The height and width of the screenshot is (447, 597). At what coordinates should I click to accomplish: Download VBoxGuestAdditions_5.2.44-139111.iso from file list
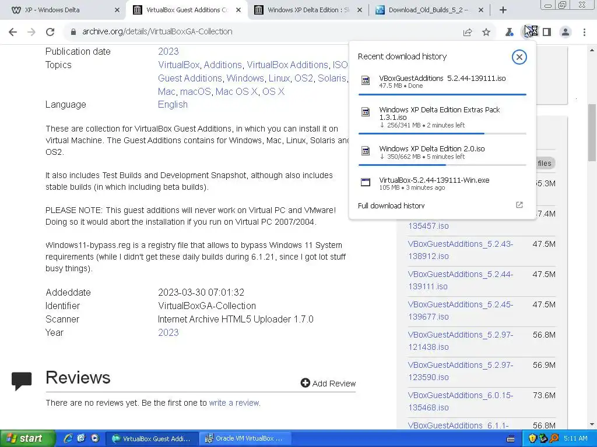tap(461, 281)
